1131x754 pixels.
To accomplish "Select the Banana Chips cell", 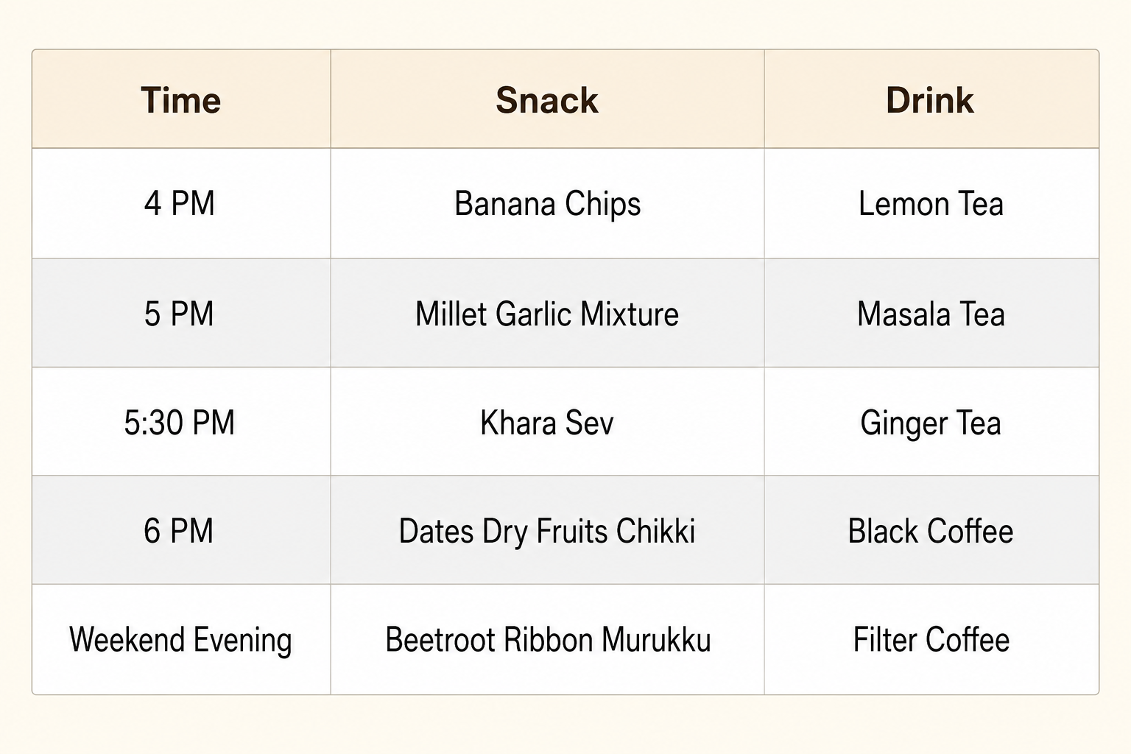I will [x=547, y=203].
